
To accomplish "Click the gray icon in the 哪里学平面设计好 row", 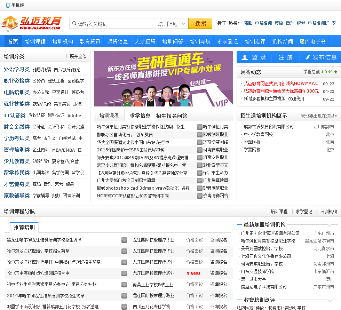I will click(x=124, y=307).
